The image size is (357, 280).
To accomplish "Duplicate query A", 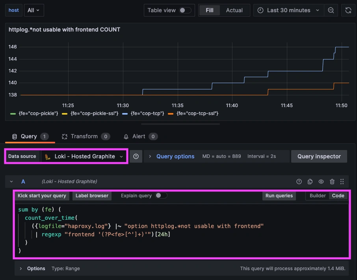I will pyautogui.click(x=310, y=182).
